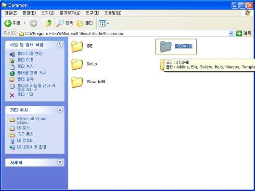Open Shared Documents (공유 문서) link
The image size is (255, 191).
(x=25, y=134)
